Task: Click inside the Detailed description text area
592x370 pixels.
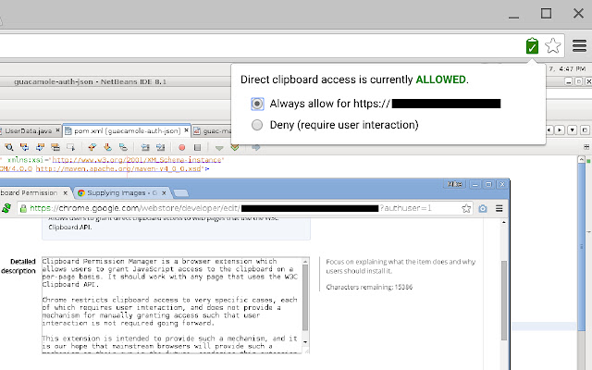Action: [172, 305]
